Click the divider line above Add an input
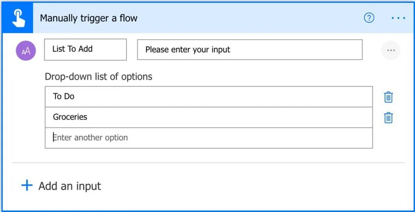415x212 pixels. pos(208,163)
